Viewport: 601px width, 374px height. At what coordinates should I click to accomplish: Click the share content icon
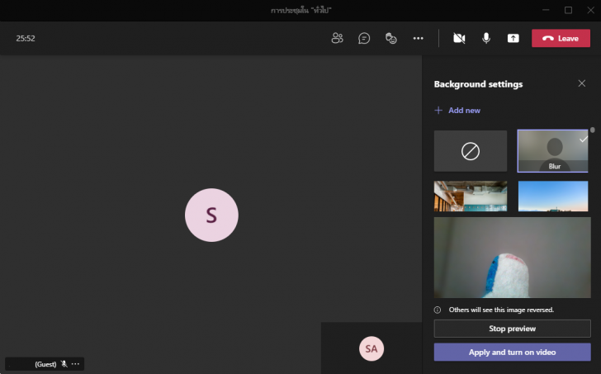(x=513, y=38)
